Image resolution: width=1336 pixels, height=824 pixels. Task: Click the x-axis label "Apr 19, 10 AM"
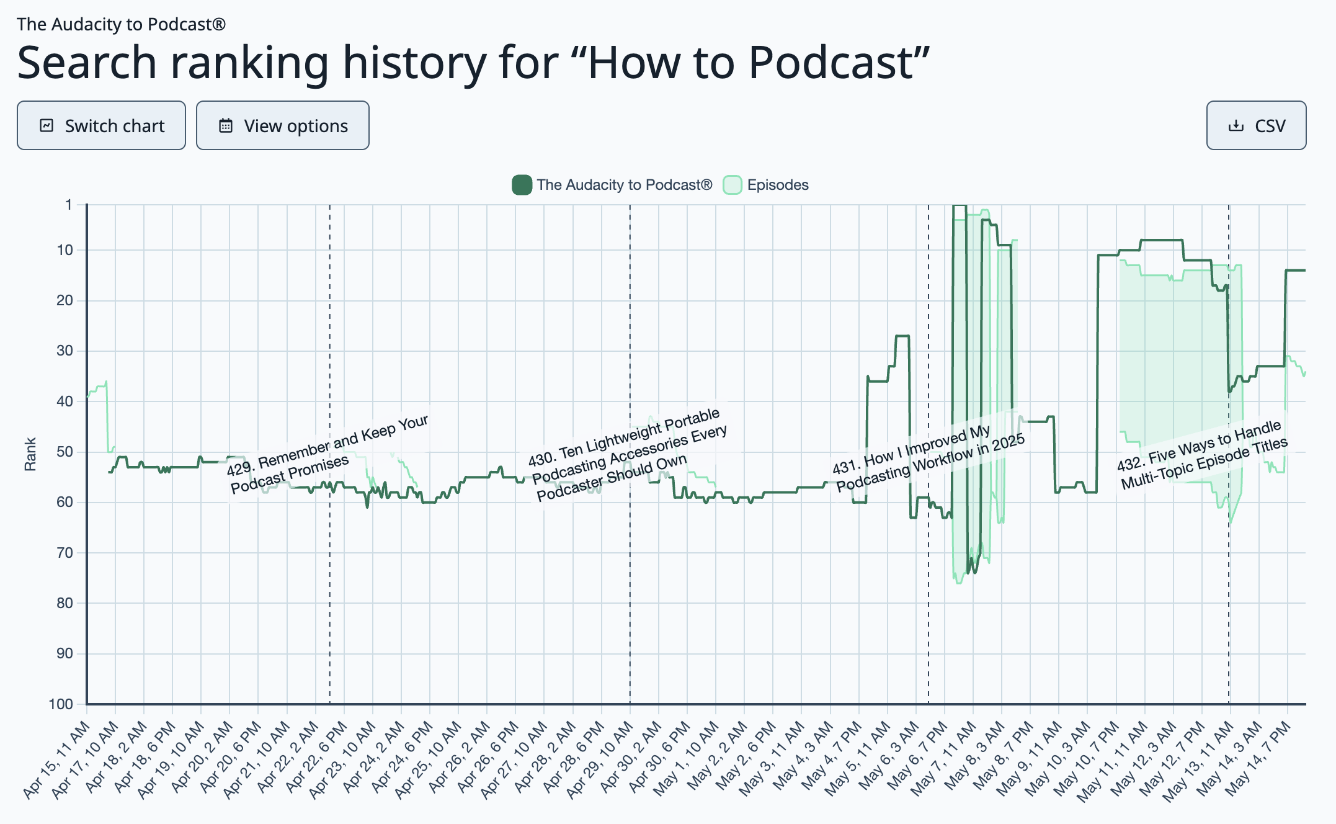[171, 759]
